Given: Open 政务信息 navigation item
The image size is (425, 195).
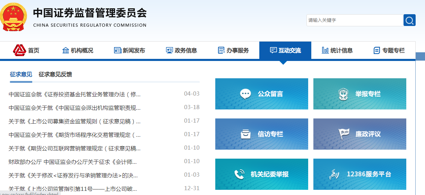Looking at the screenshot, I should [x=186, y=51].
